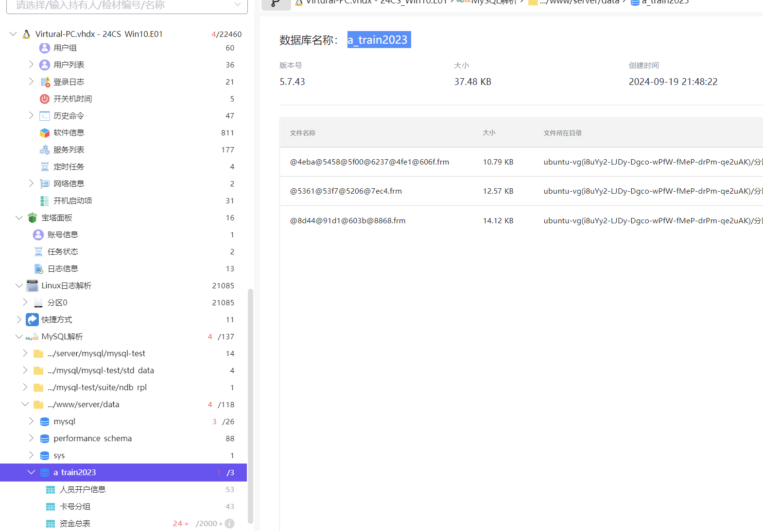Click the highlighted a_train2023 database name
This screenshot has height=531, width=763.
coord(379,40)
